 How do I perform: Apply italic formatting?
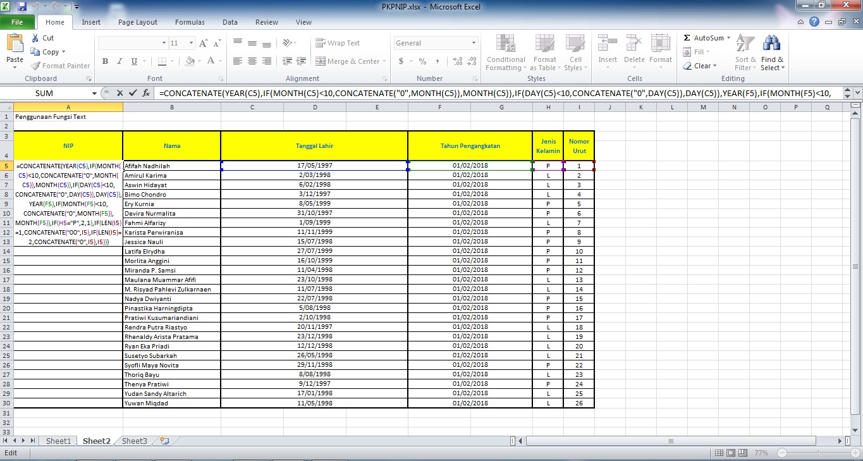[x=118, y=61]
